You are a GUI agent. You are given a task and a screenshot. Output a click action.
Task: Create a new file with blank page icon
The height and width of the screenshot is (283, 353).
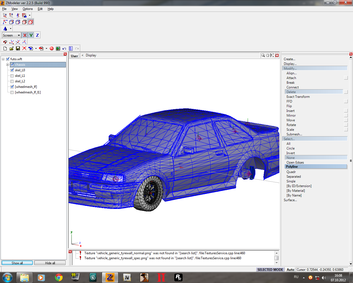pos(5,48)
